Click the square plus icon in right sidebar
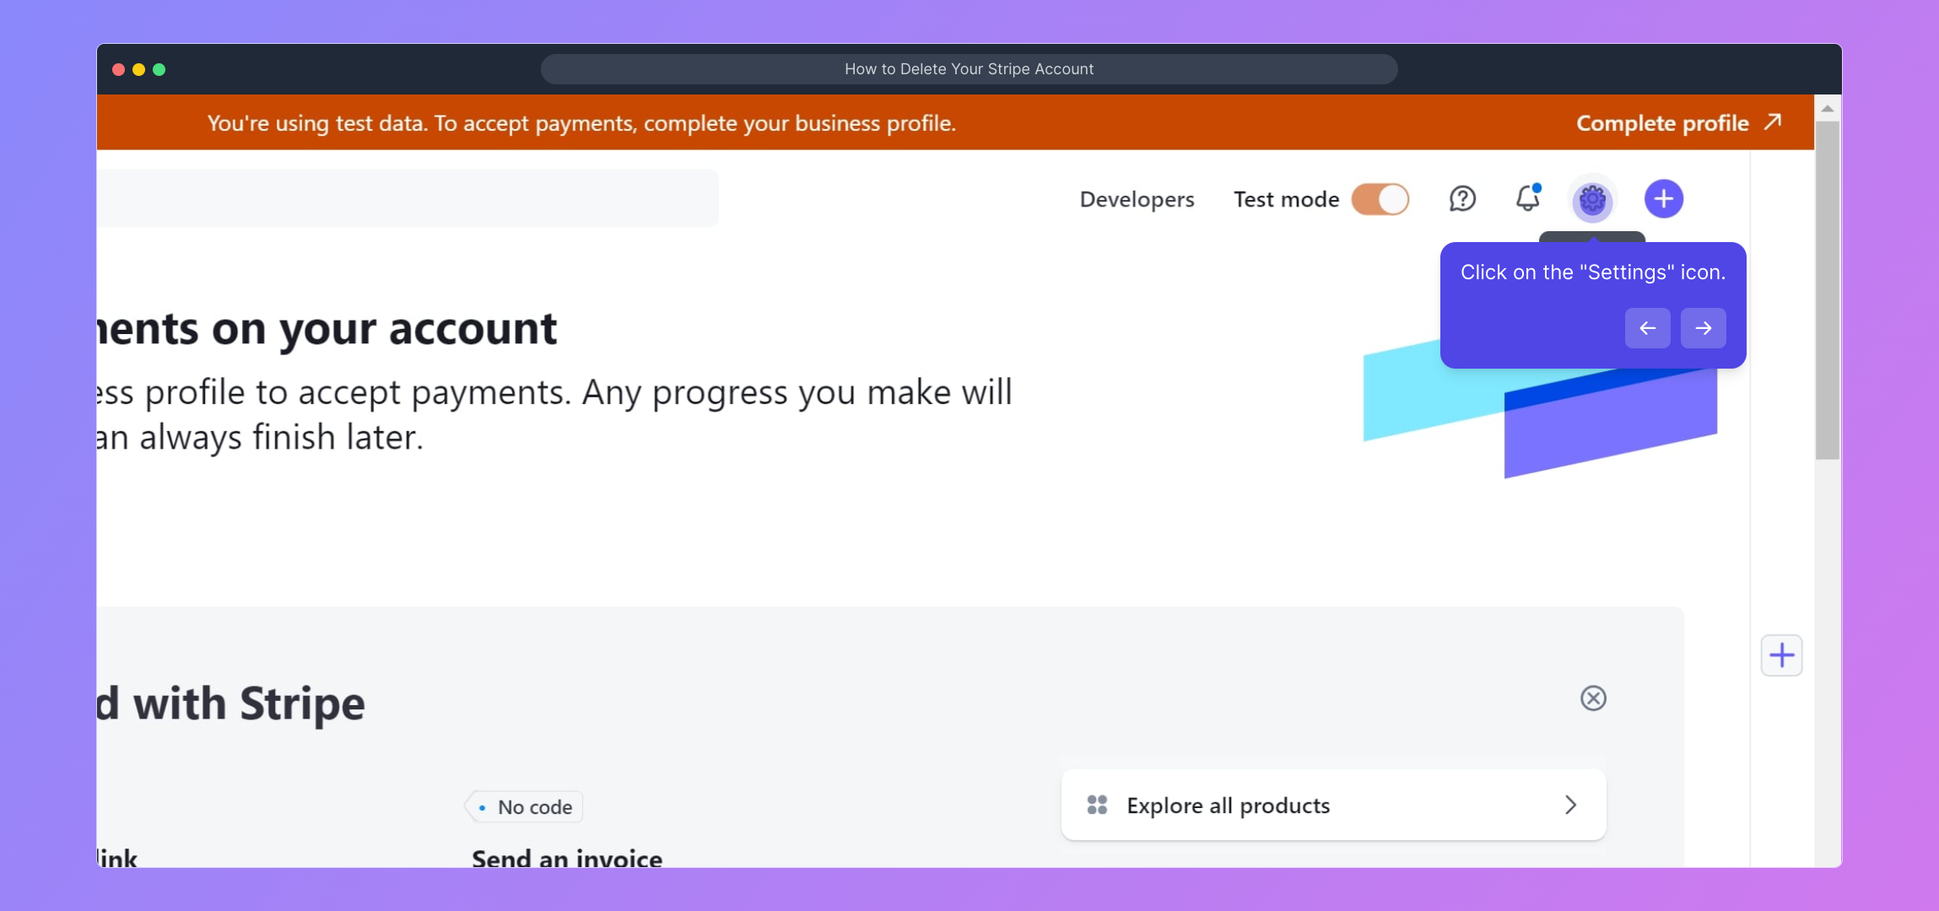 coord(1781,655)
